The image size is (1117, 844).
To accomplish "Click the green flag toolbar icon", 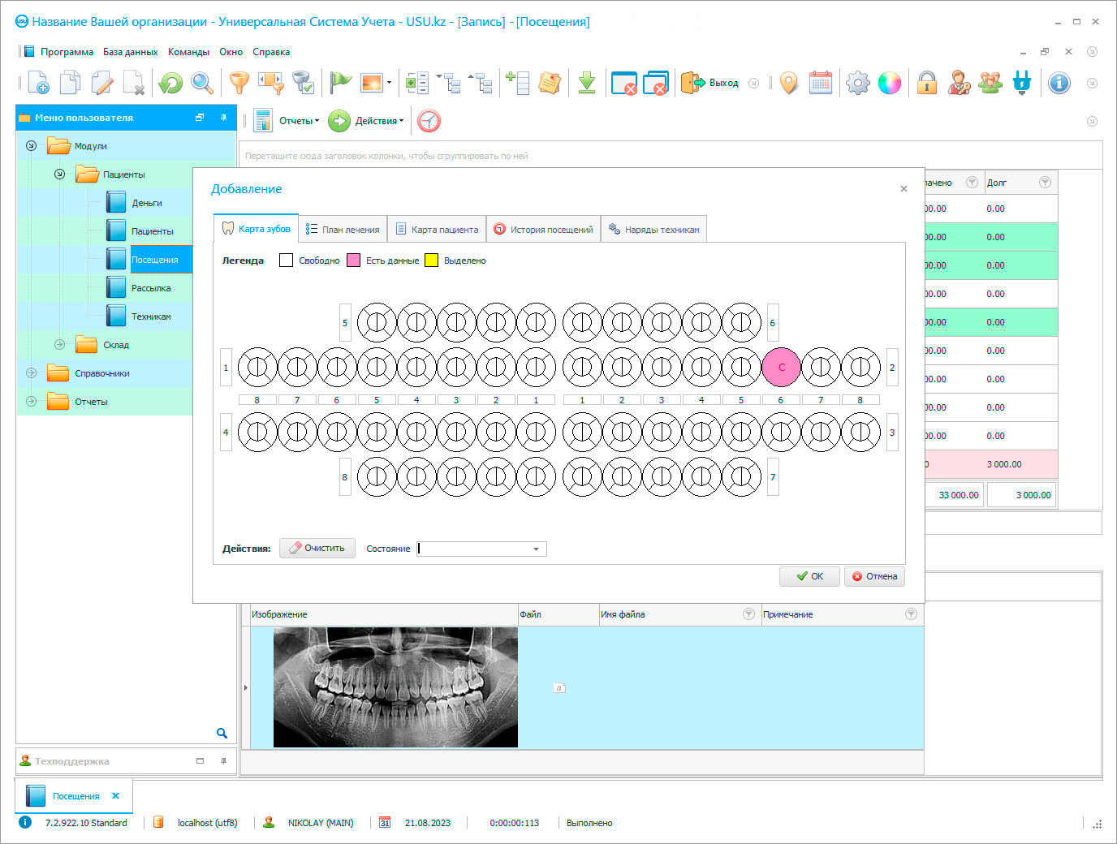I will (341, 83).
